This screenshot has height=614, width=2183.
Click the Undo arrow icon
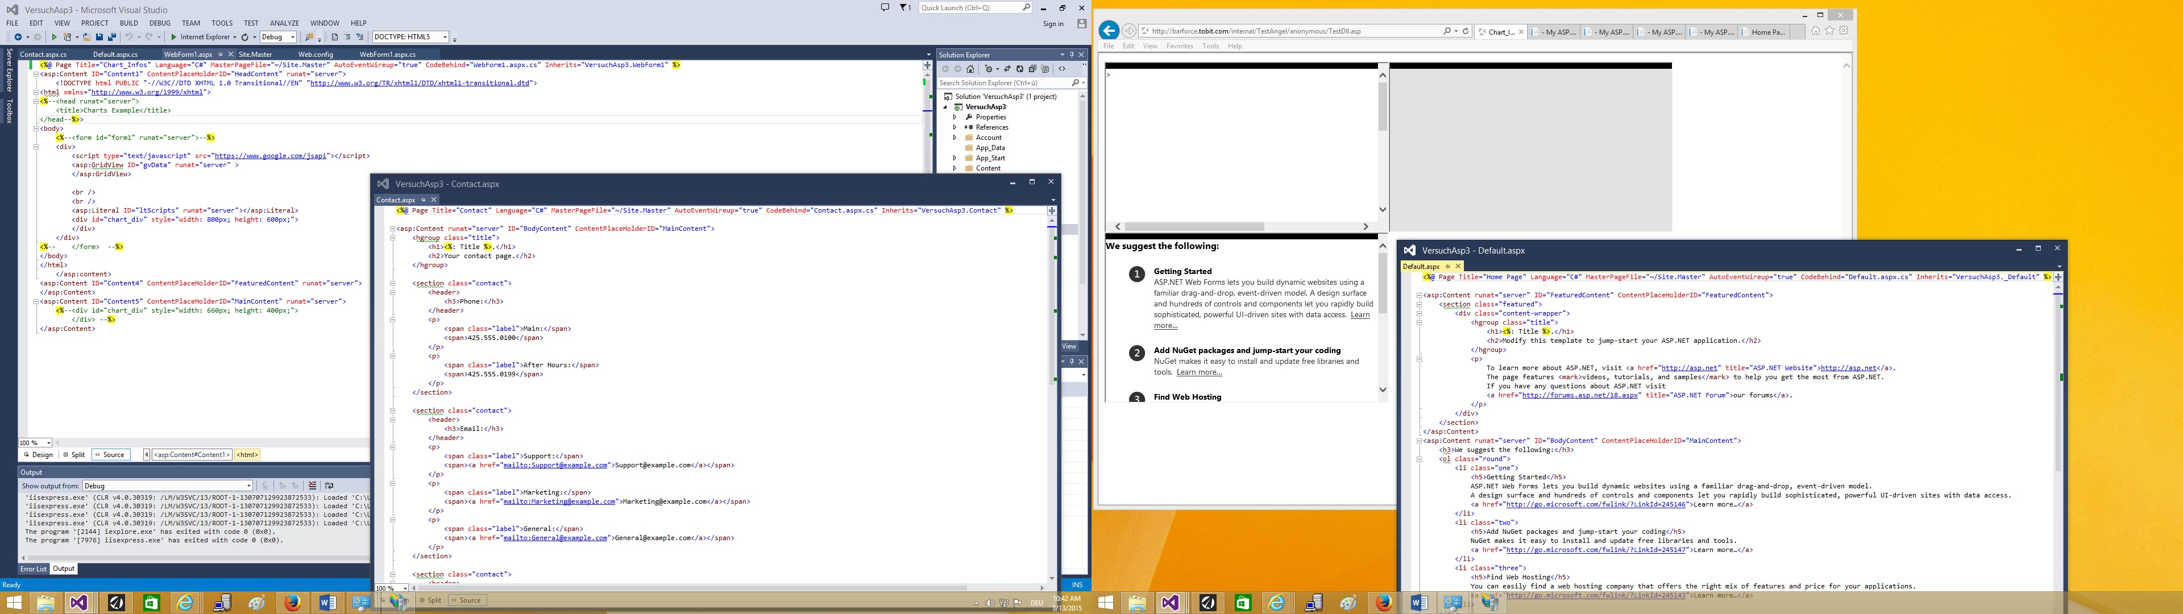point(129,38)
